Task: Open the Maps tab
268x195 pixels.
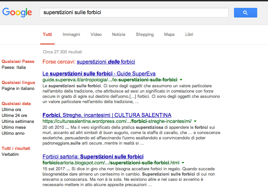Action: [169, 35]
